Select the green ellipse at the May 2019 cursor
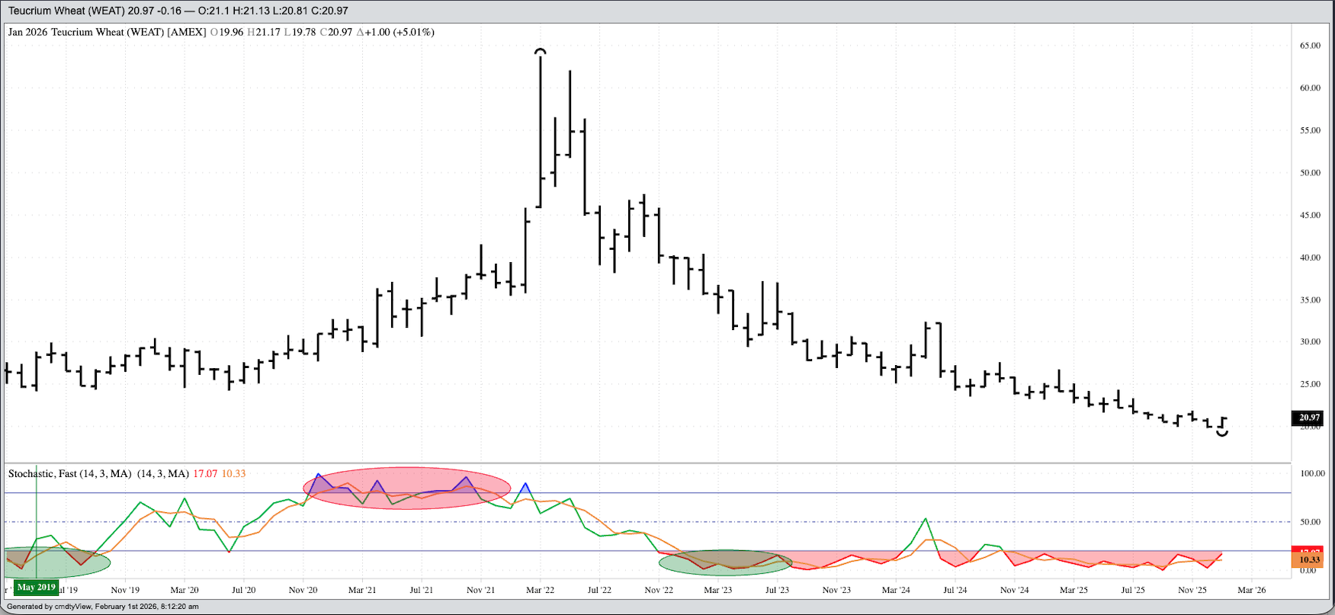 click(x=57, y=562)
